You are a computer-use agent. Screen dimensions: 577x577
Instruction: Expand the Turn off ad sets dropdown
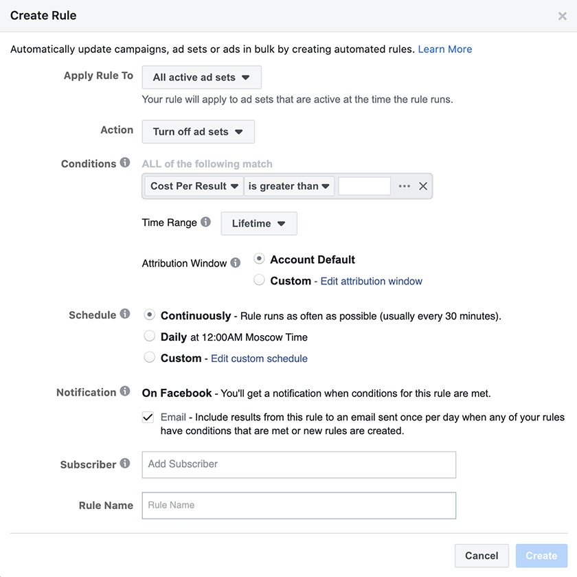tap(198, 132)
